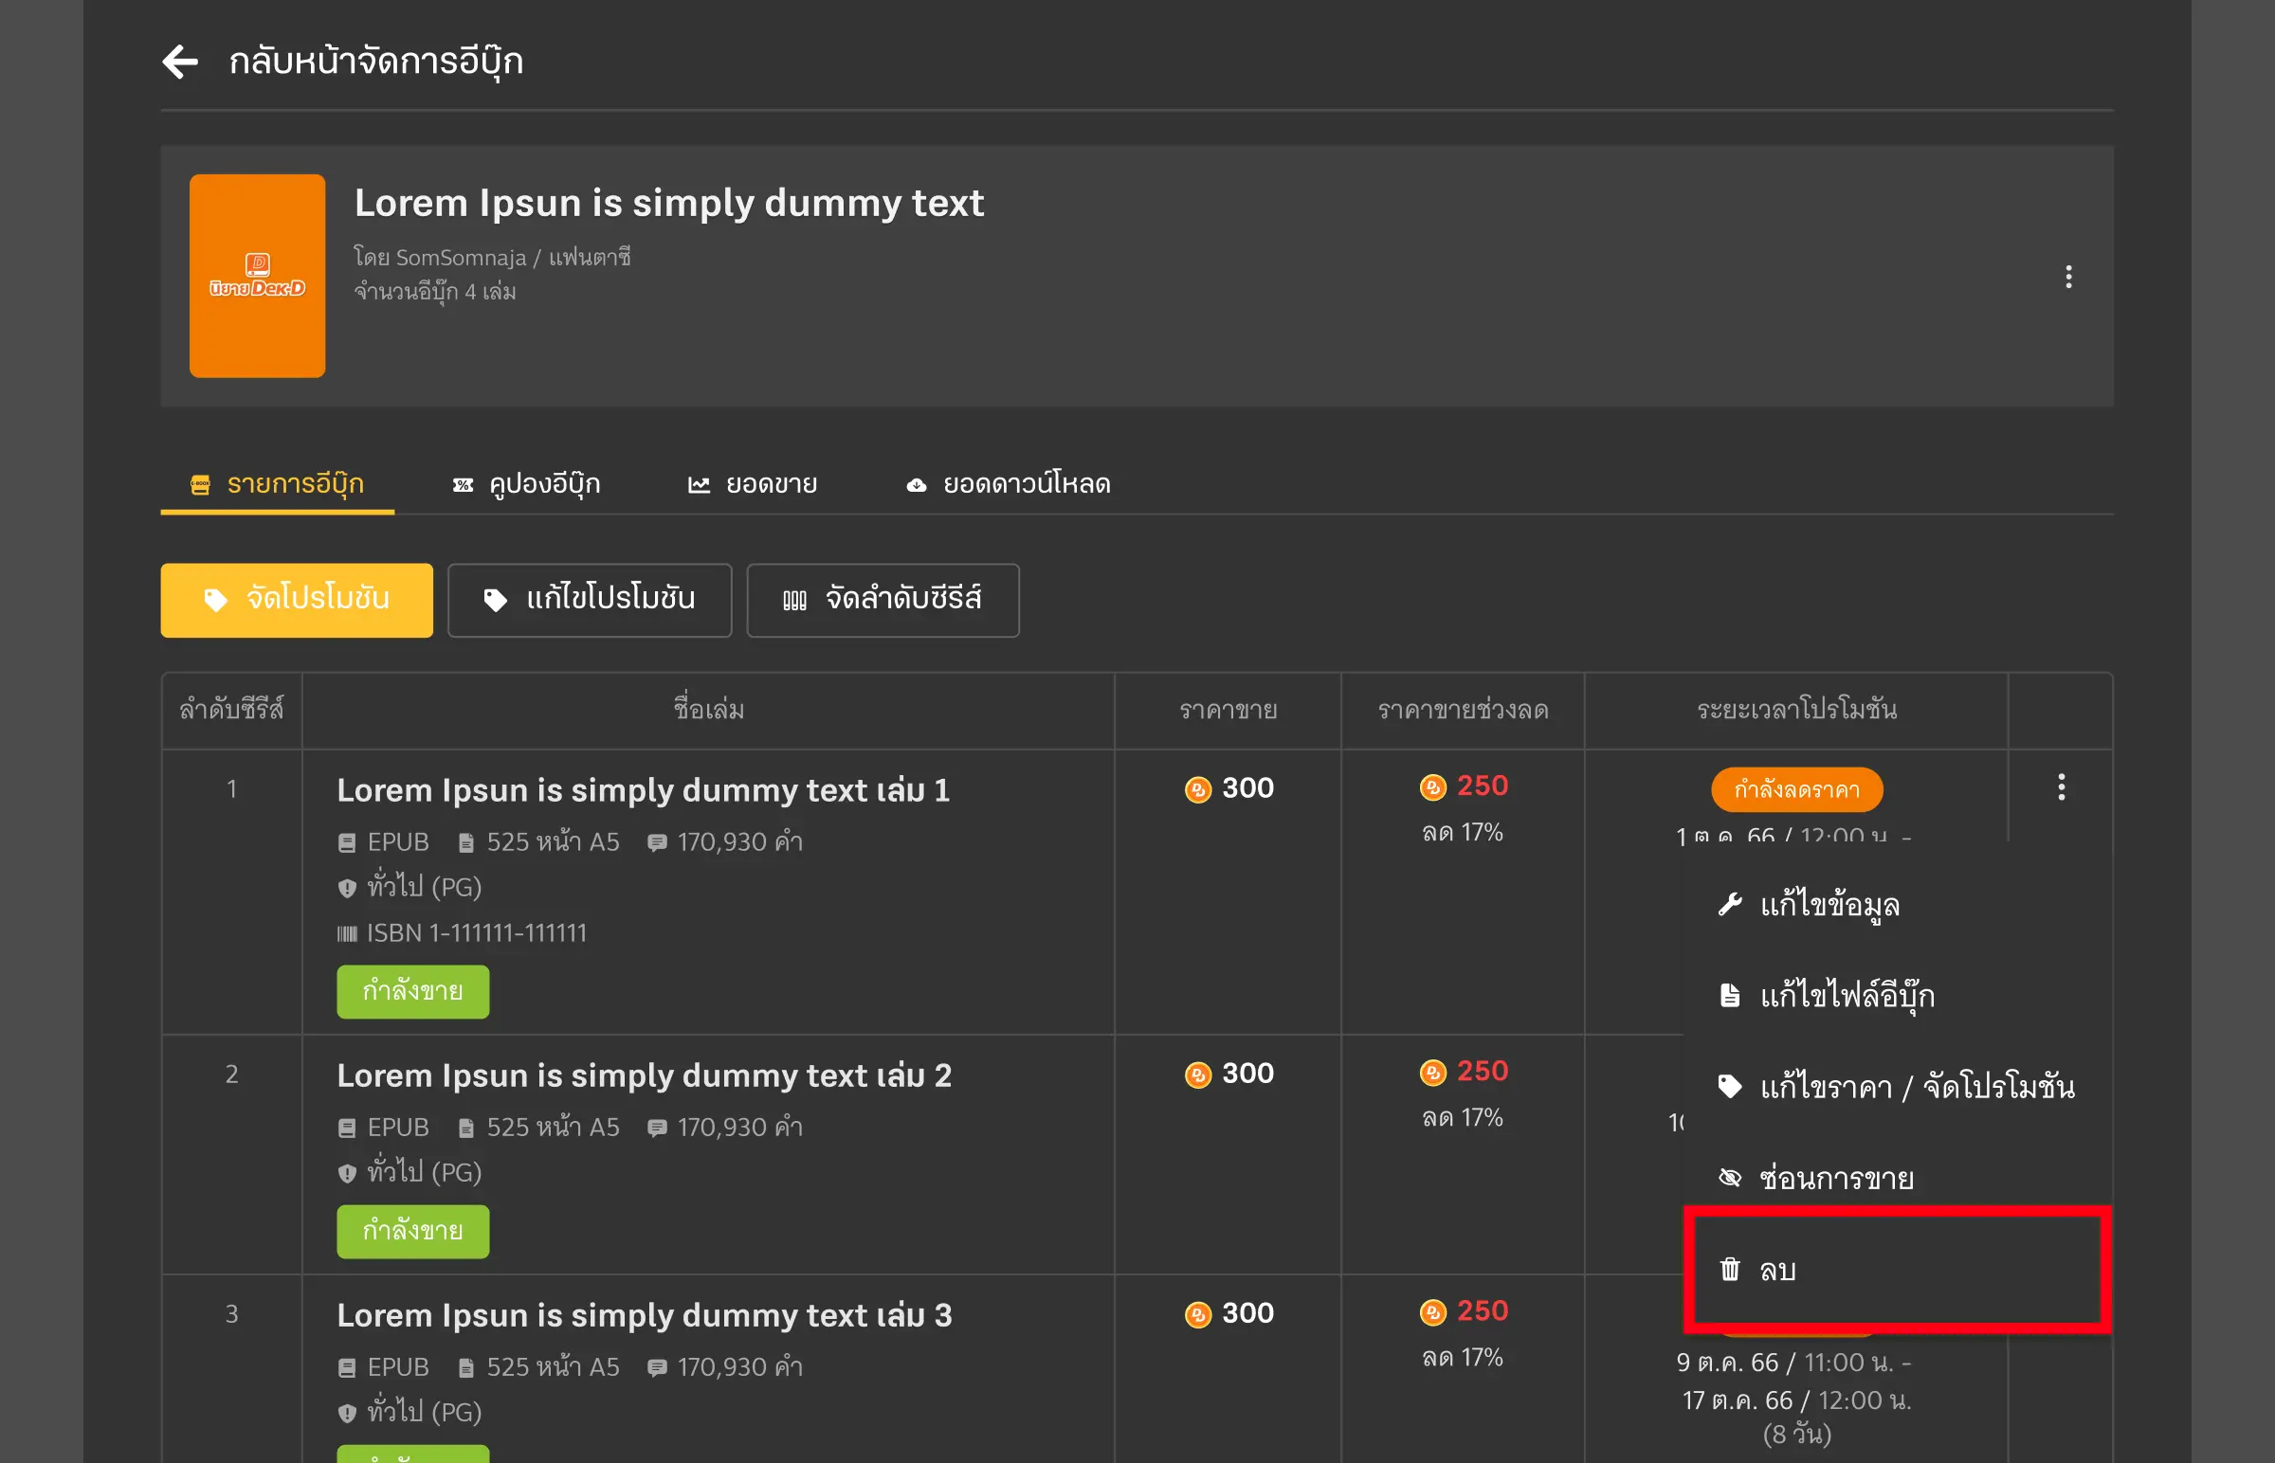The width and height of the screenshot is (2275, 1463).
Task: Click the orange กำลังลดราคา badge
Action: pyautogui.click(x=1796, y=789)
